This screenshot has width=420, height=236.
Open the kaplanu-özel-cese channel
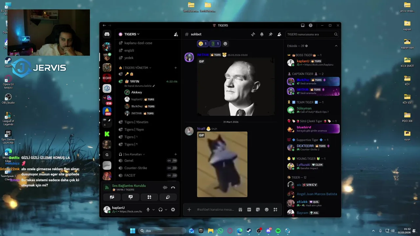pyautogui.click(x=148, y=43)
